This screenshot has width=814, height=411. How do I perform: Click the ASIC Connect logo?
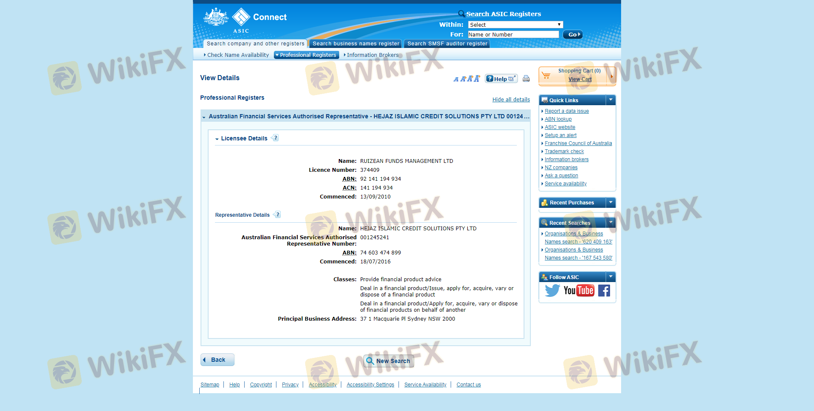[246, 20]
